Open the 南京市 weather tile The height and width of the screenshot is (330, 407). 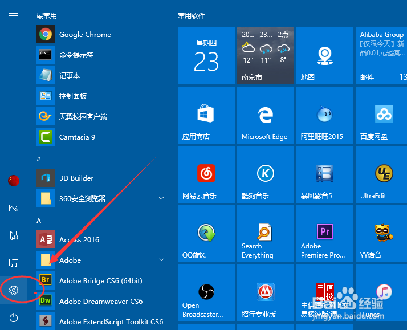point(266,56)
